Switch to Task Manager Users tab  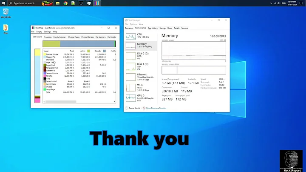click(170, 28)
